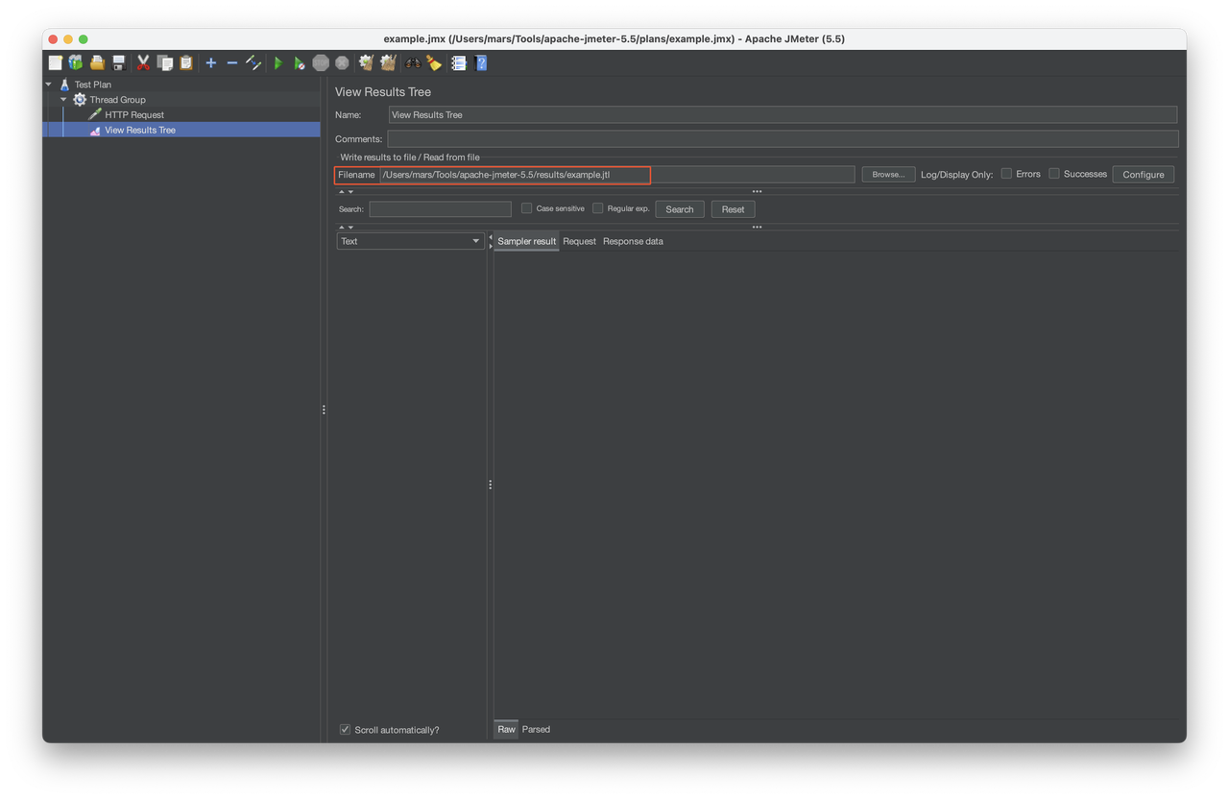Click the Test Plan flask icon

click(x=64, y=85)
